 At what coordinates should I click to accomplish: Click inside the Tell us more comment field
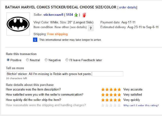[x=65, y=74]
